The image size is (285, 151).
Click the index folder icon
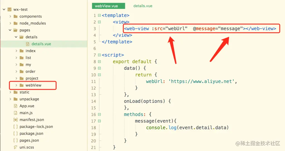point(22,51)
